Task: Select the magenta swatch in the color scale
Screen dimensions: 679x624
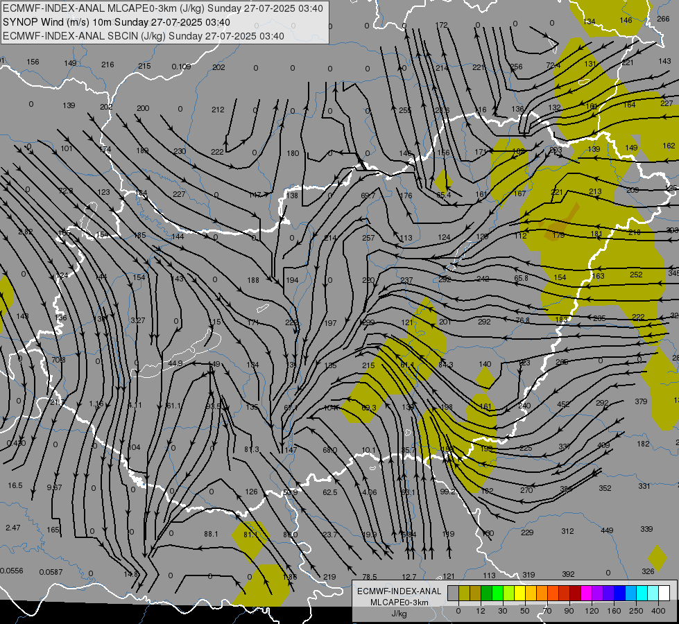Action: click(x=586, y=593)
